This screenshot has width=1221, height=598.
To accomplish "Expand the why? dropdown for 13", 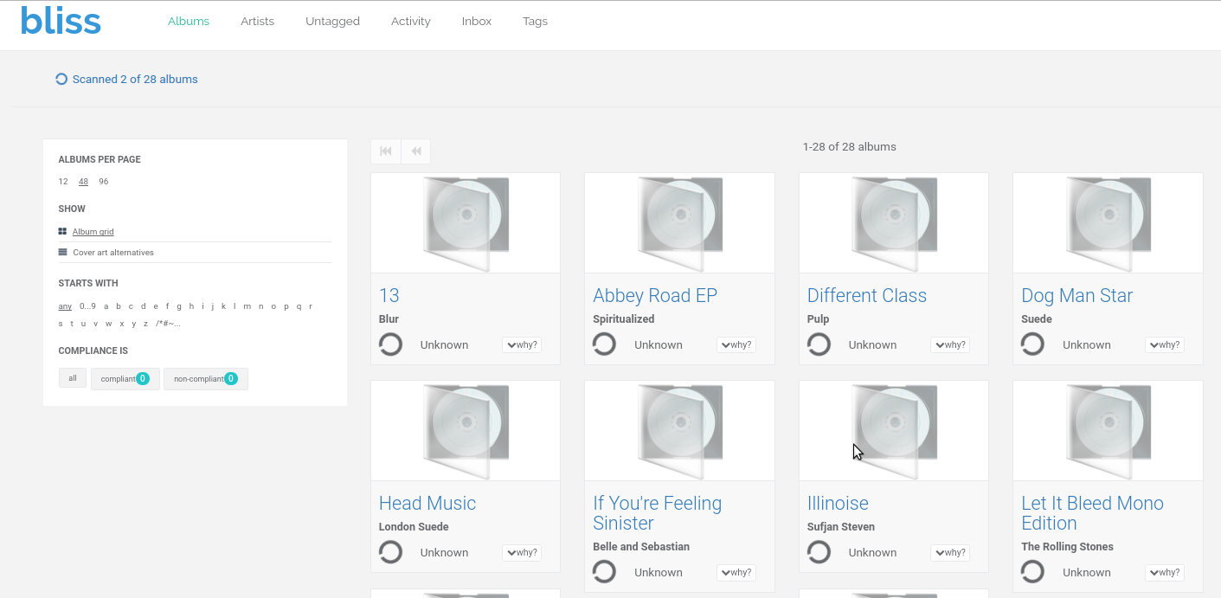I will coord(522,344).
